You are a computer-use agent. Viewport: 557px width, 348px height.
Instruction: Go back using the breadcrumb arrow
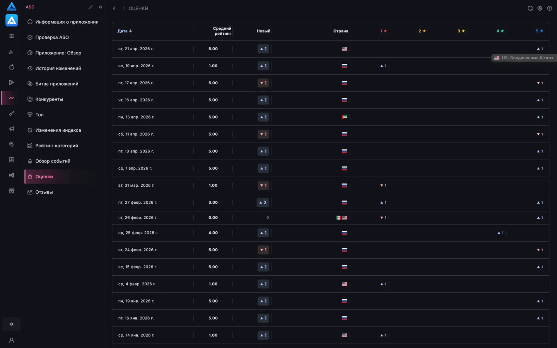pos(114,8)
